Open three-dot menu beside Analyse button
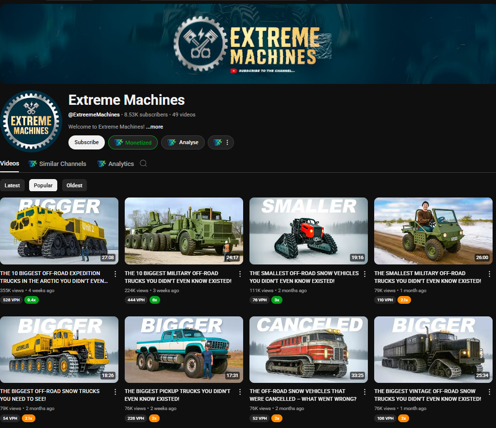496x428 pixels. 221,142
